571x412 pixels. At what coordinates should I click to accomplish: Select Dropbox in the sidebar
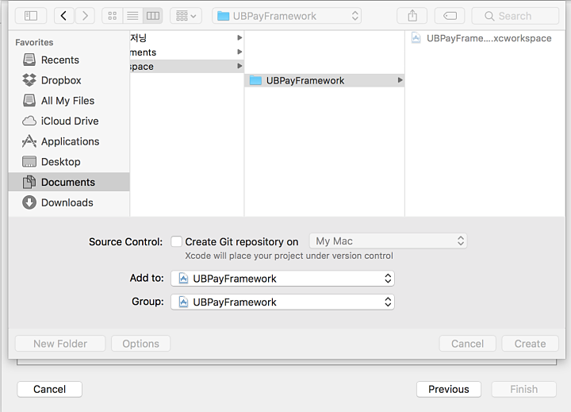pyautogui.click(x=69, y=80)
